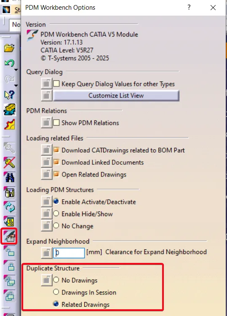Click the '© T-Systems 2005 - 2025' text
Viewport: 227px width, 316px height.
(x=75, y=58)
